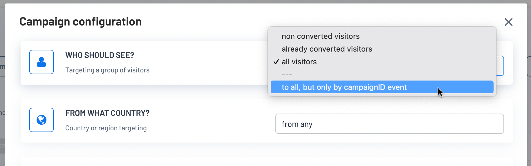531x166 pixels.
Task: Click the user icon beside Who Should See
Action: coord(41,62)
